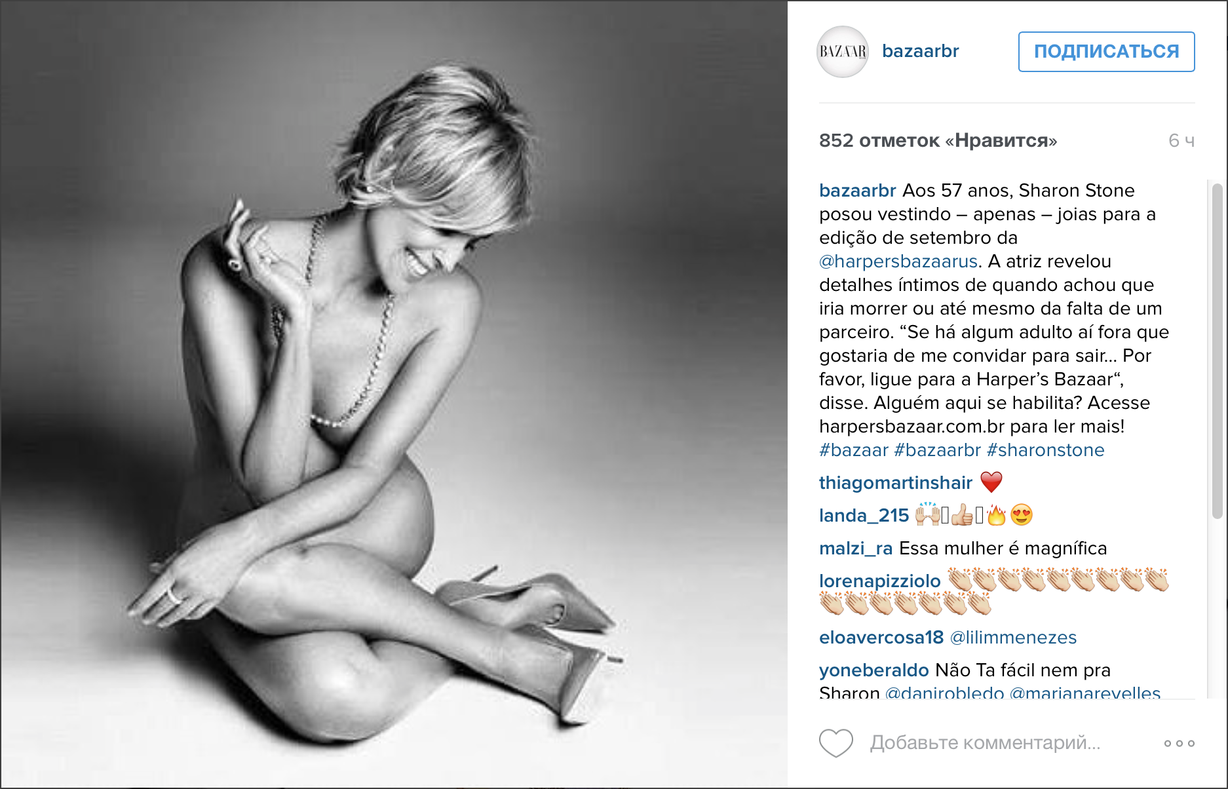Click the comments scrollbar thumb
This screenshot has width=1228, height=789.
click(x=1217, y=351)
